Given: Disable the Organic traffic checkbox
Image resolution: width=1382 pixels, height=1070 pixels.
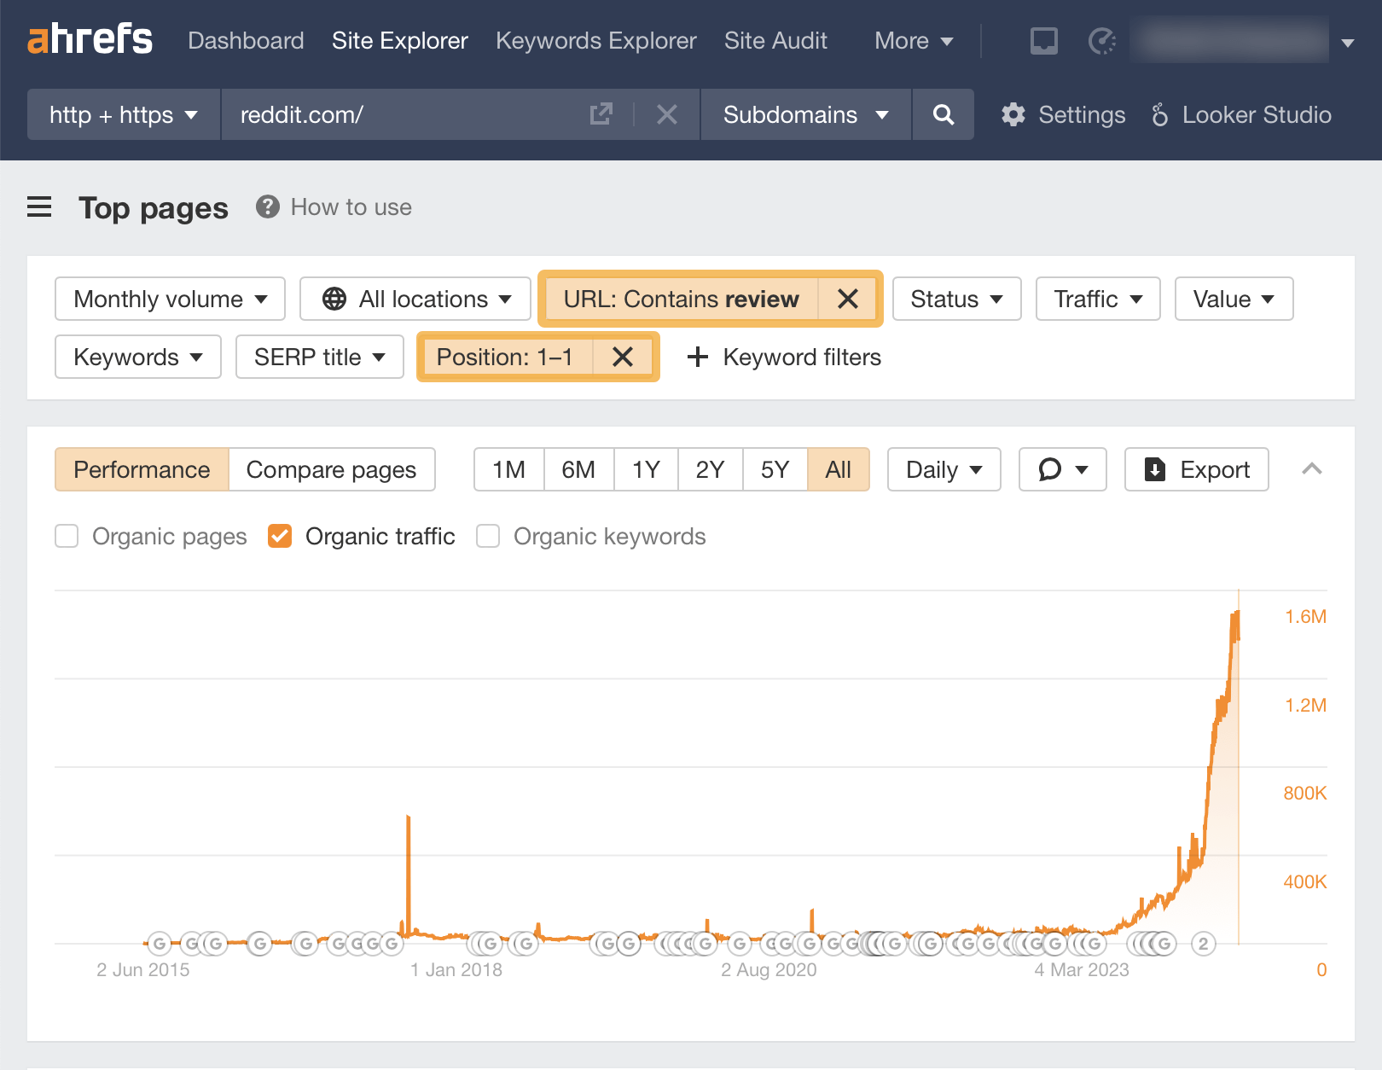Looking at the screenshot, I should click(280, 536).
